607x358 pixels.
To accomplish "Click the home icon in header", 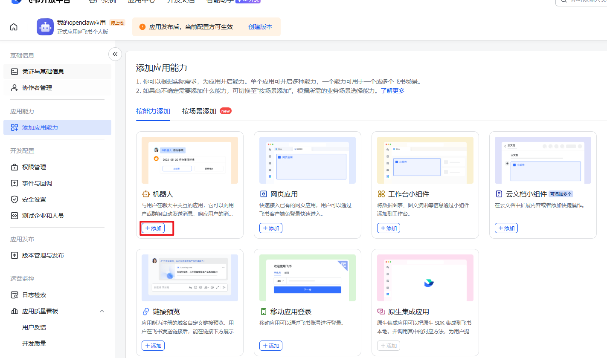I will point(14,27).
